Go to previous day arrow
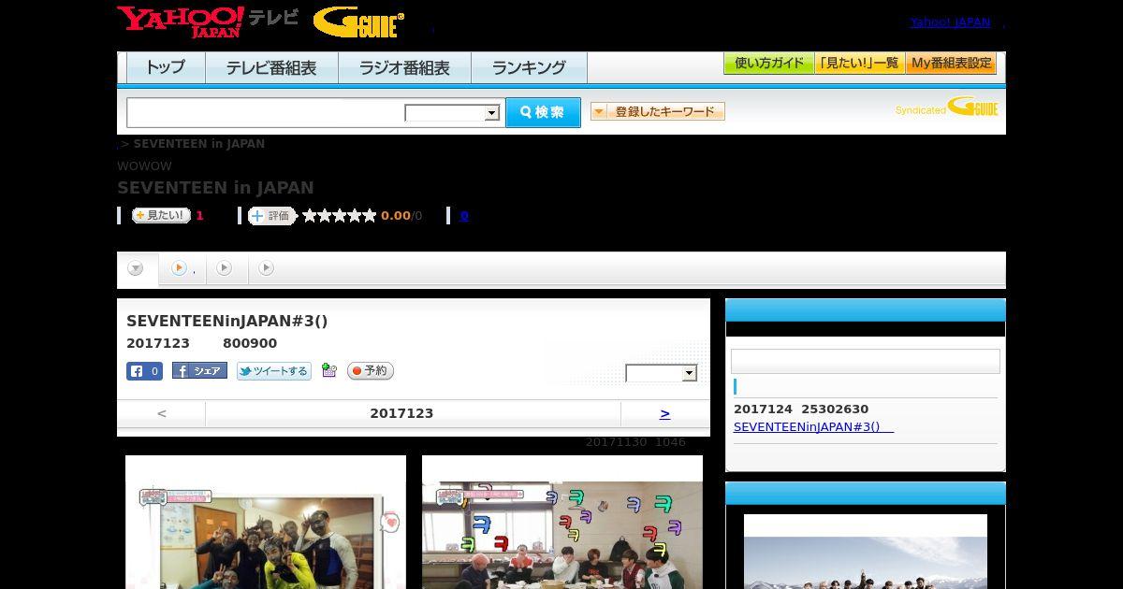This screenshot has width=1123, height=589. point(162,413)
